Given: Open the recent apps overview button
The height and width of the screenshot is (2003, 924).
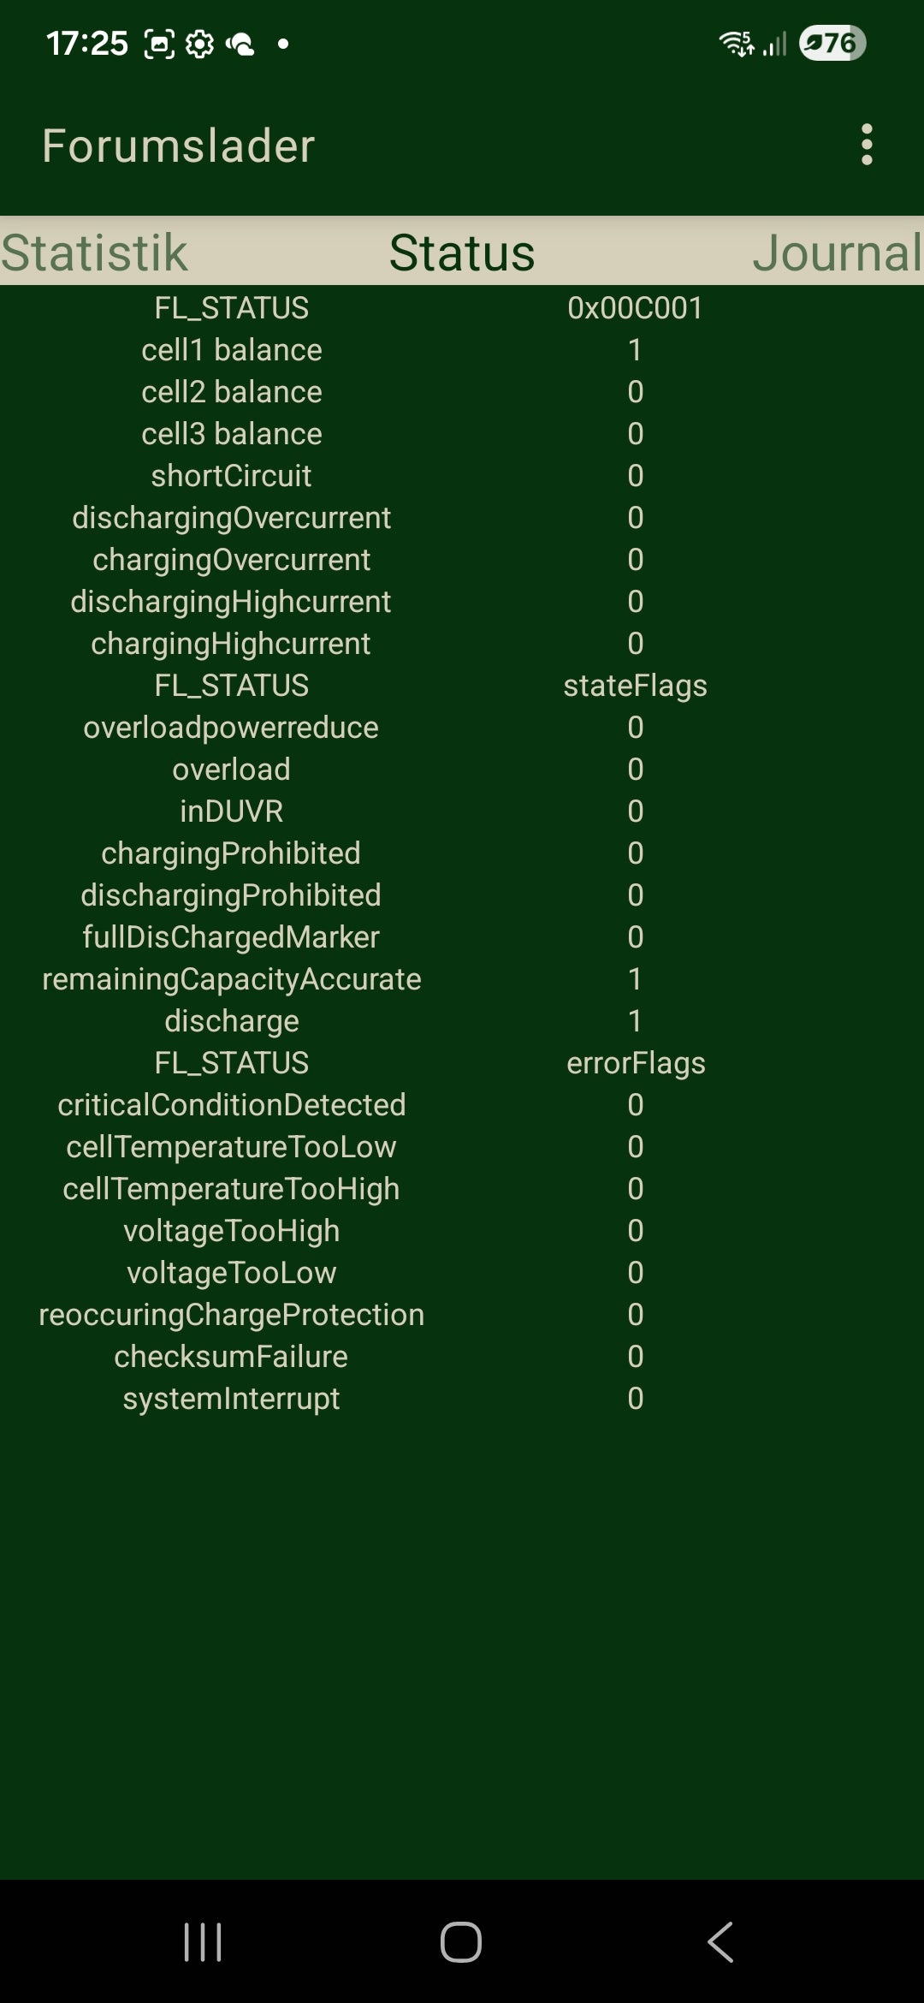Looking at the screenshot, I should pos(203,1941).
